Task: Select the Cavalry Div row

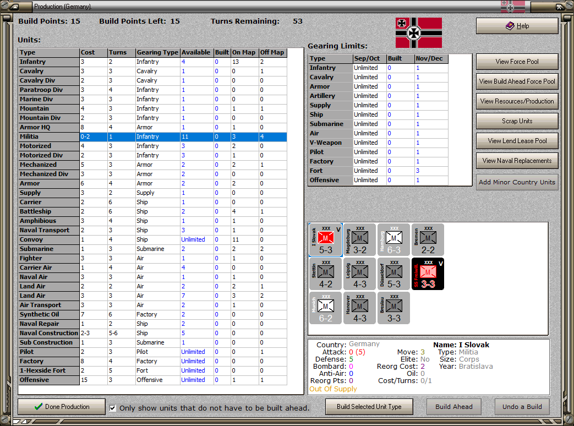Action: click(152, 80)
